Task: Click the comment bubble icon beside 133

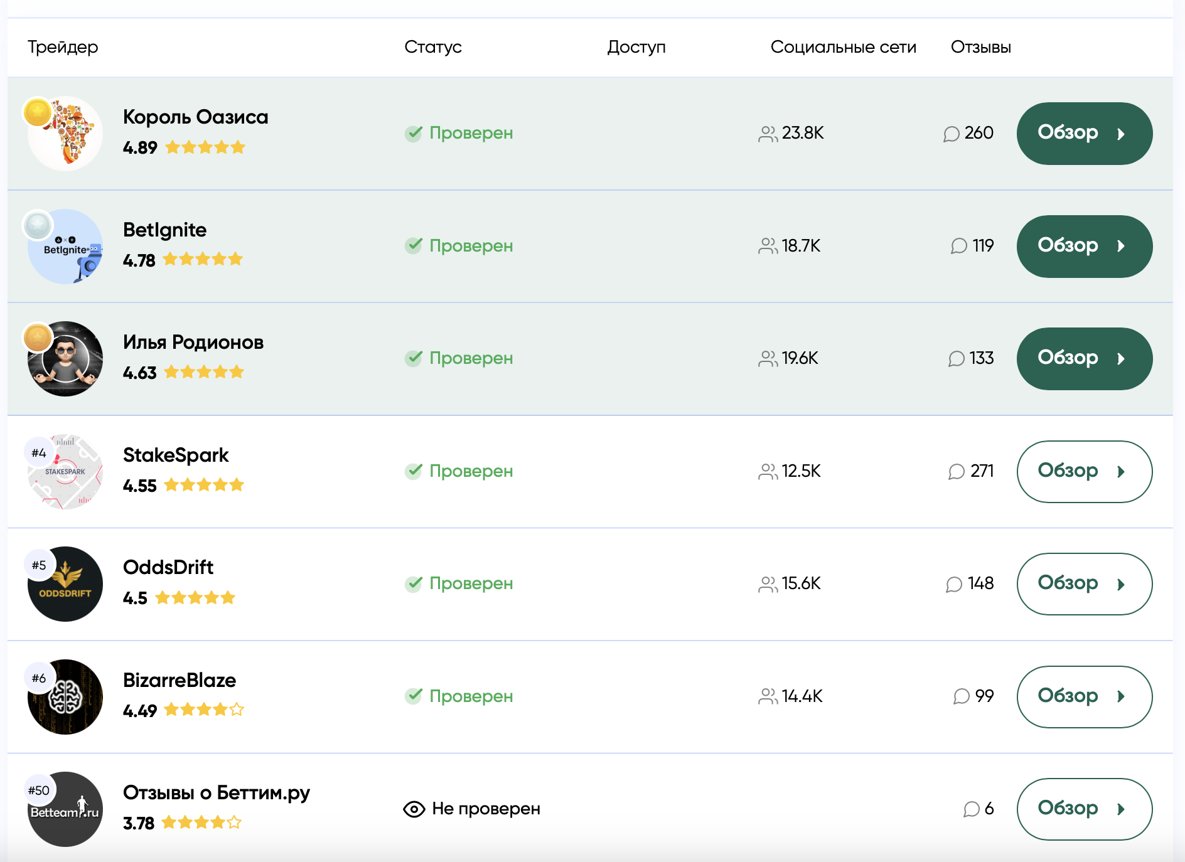Action: pos(957,358)
